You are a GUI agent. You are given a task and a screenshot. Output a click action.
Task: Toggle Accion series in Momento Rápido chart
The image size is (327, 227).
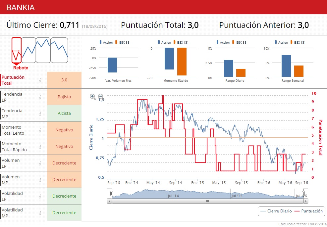(165, 42)
